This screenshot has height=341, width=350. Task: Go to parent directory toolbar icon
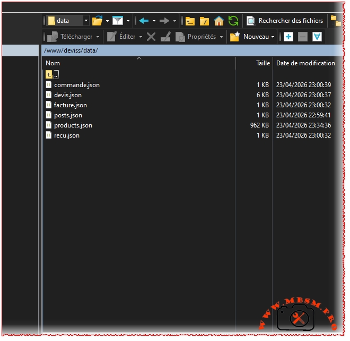click(190, 21)
